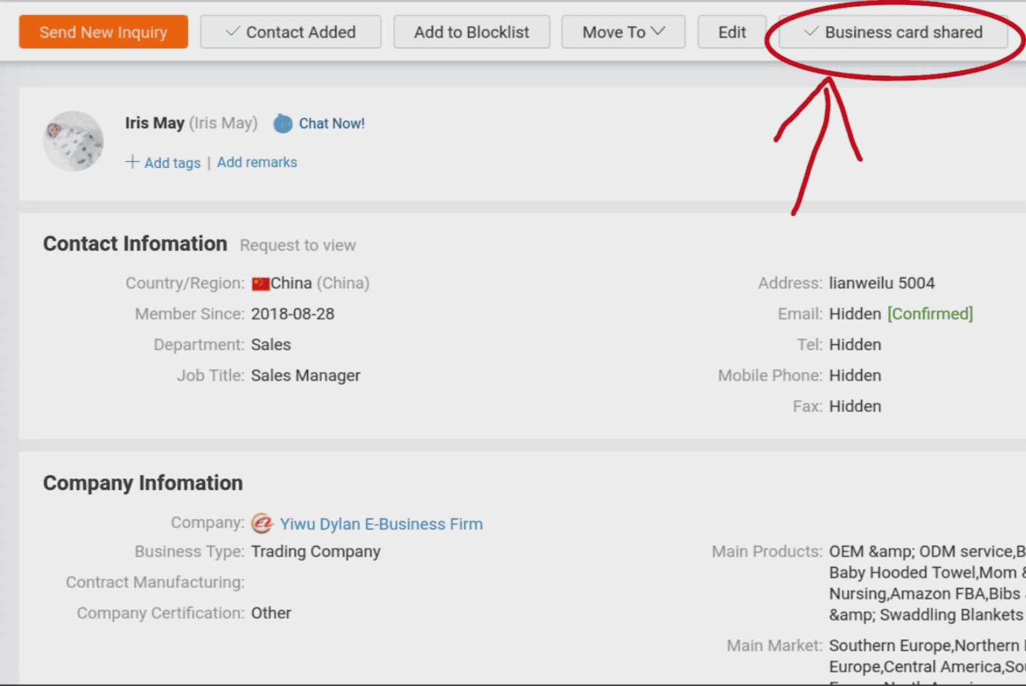This screenshot has width=1026, height=686.
Task: Add this contact to the blocklist
Action: (471, 32)
